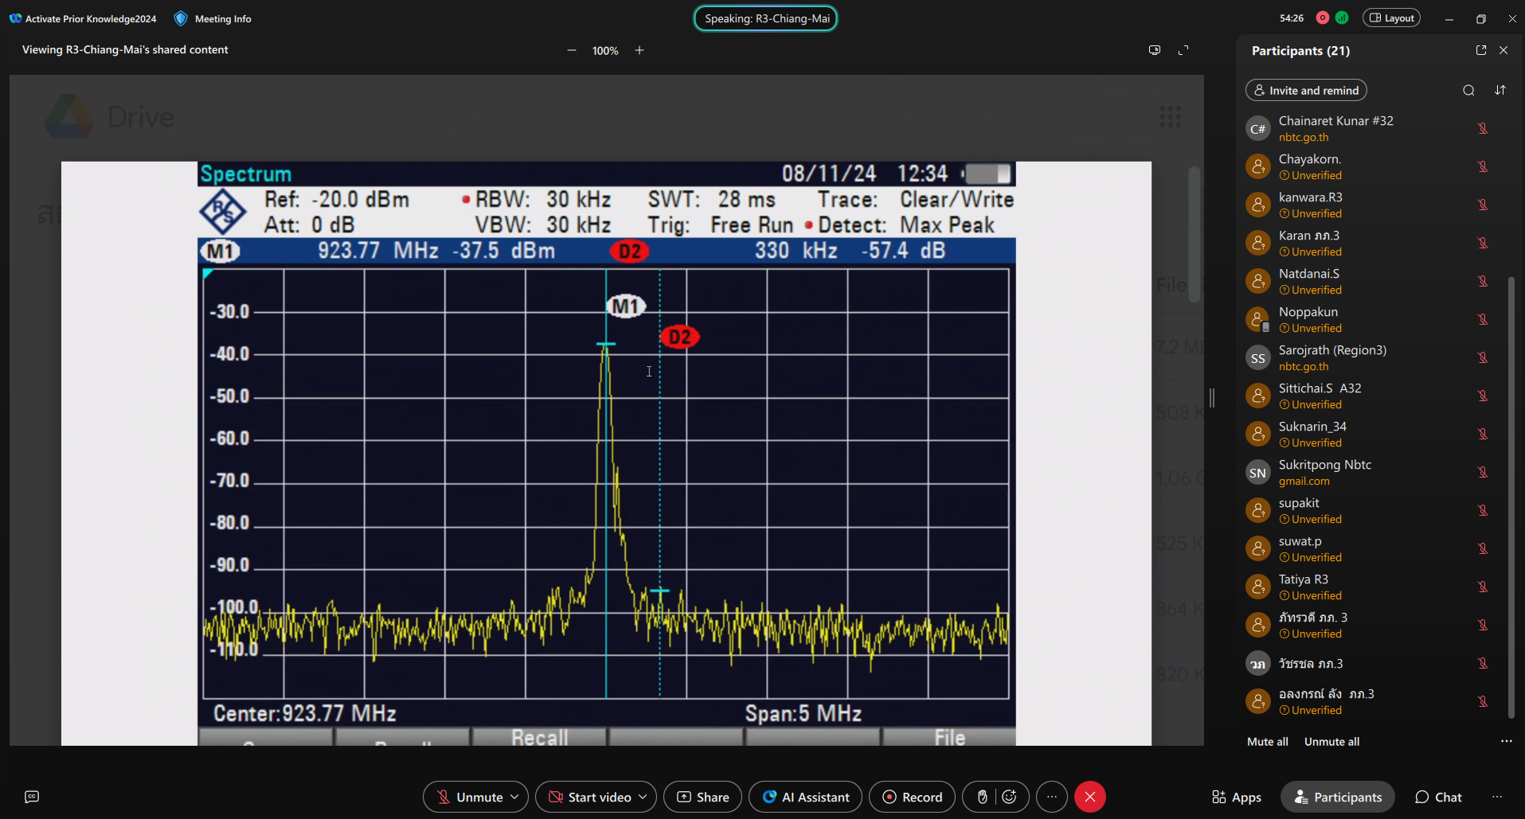Toggle mute for Sarojrath (Region3)
This screenshot has height=819, width=1525.
(1483, 357)
